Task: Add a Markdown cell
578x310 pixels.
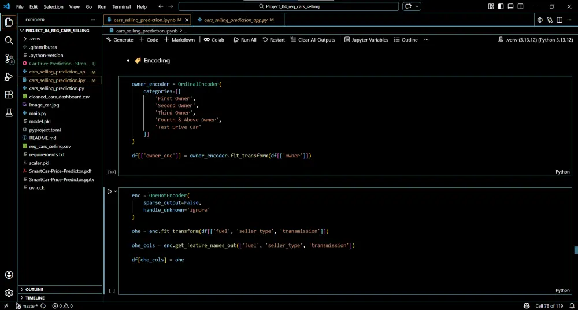Action: 180,39
